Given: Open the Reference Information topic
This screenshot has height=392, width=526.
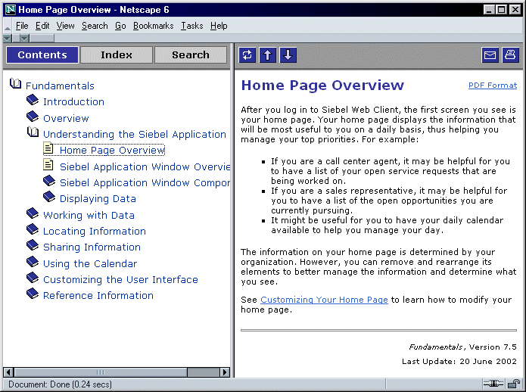Looking at the screenshot, I should click(x=98, y=295).
